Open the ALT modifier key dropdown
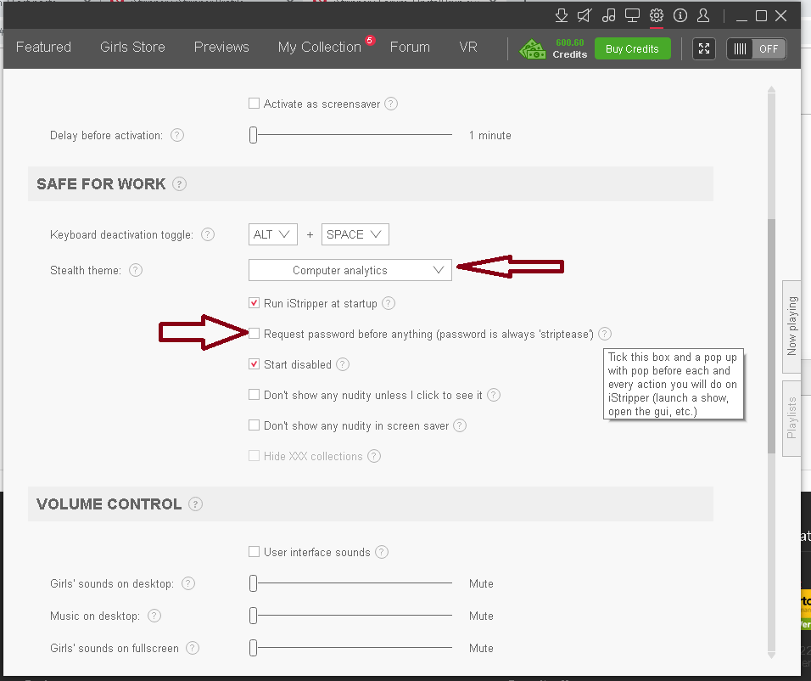Screen dimensions: 811x681 coord(273,234)
